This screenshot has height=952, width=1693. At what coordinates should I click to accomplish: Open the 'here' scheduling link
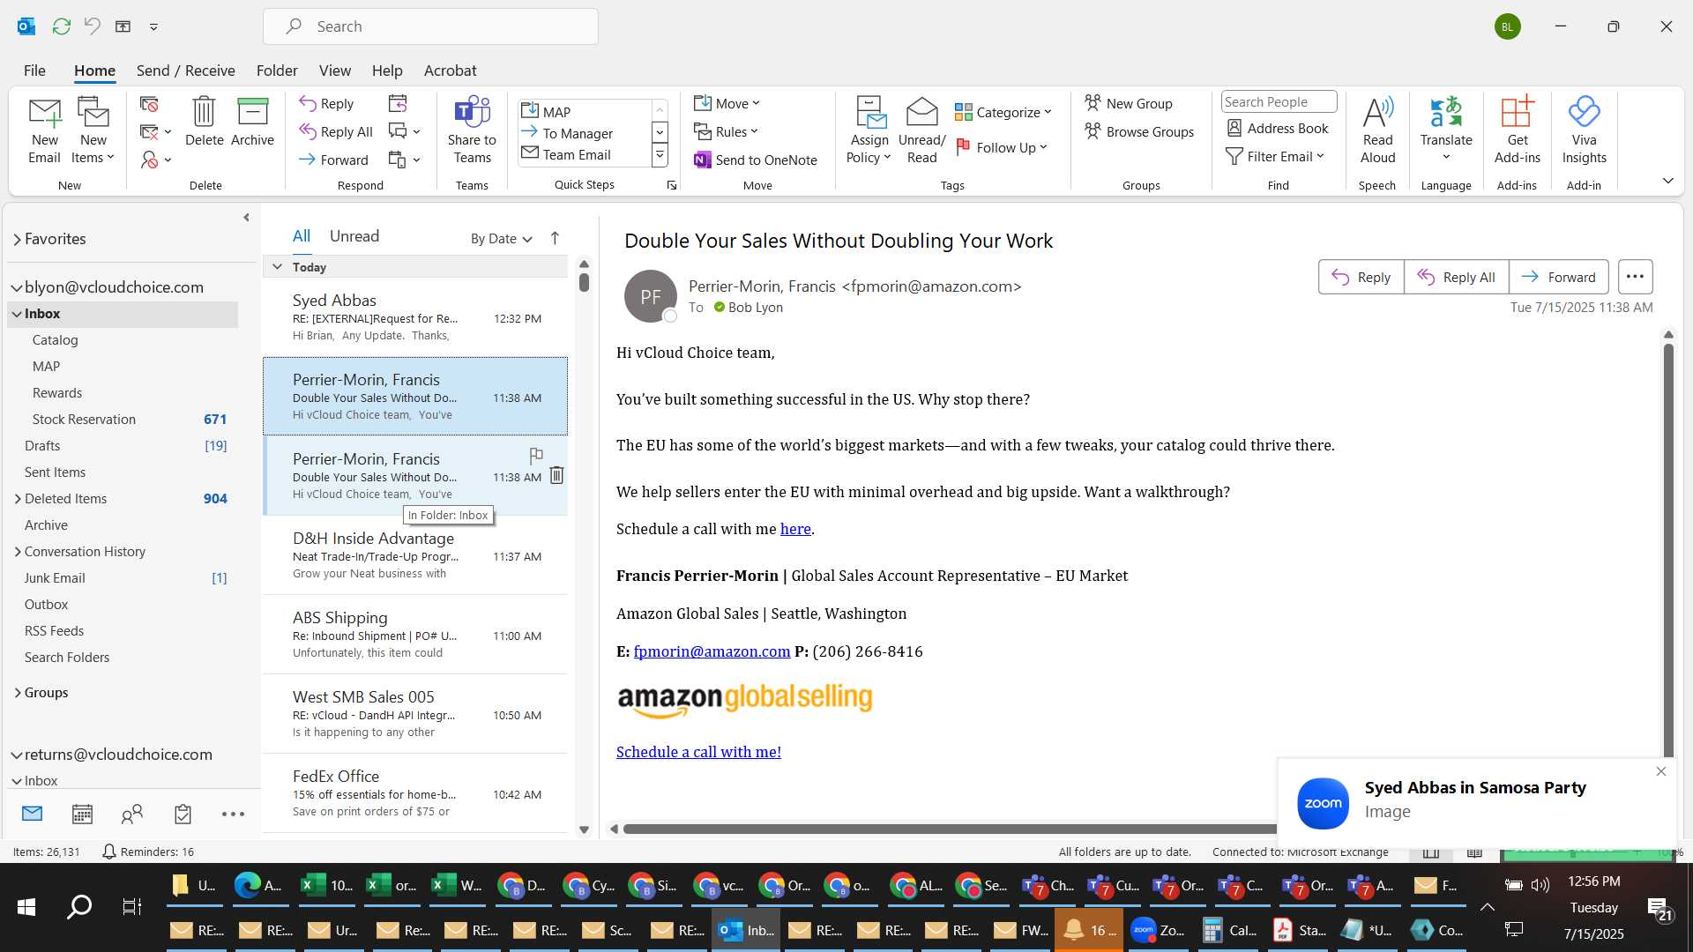[x=795, y=529]
